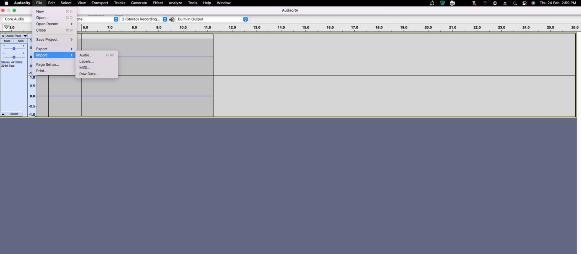Image resolution: width=581 pixels, height=254 pixels.
Task: Open the 2 (Stereo) Recording channels dropdown
Action: click(x=144, y=19)
